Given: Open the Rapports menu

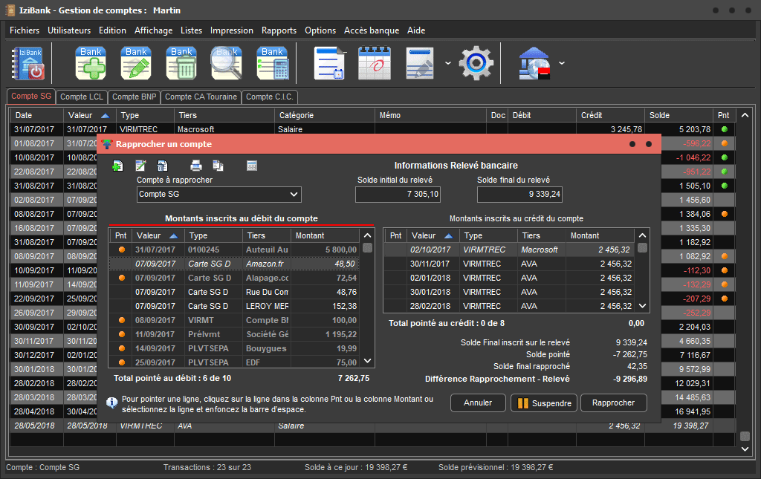Looking at the screenshot, I should (279, 30).
